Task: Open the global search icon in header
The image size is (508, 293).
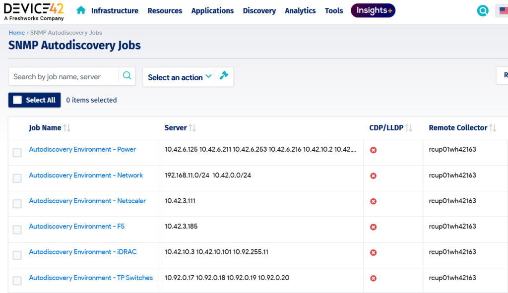Action: [x=482, y=11]
